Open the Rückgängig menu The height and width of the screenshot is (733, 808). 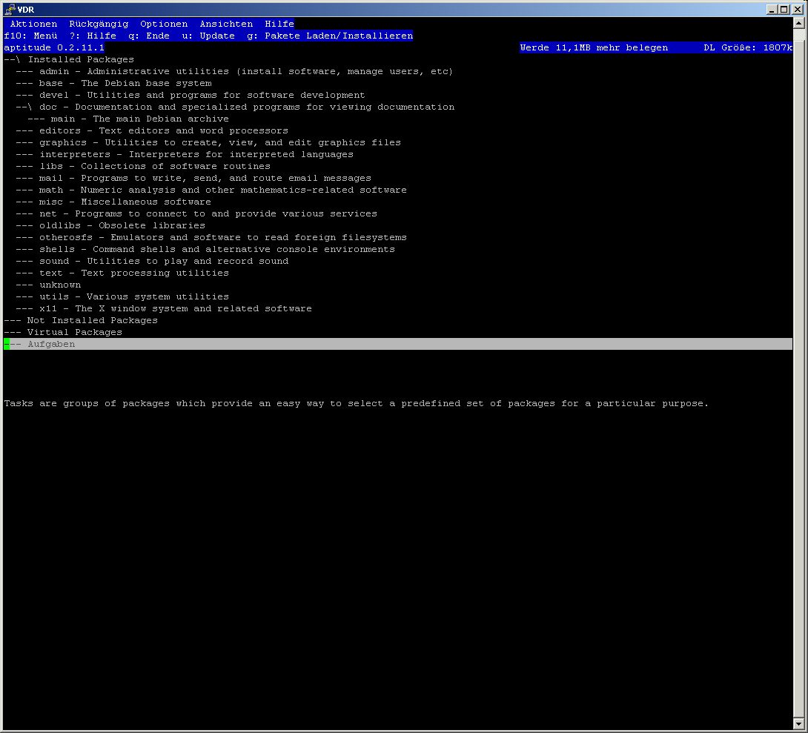99,24
